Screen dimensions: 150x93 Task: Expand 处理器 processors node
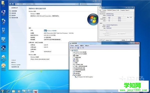click(72, 56)
